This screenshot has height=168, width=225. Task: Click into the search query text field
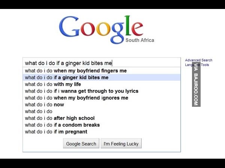click(102, 63)
